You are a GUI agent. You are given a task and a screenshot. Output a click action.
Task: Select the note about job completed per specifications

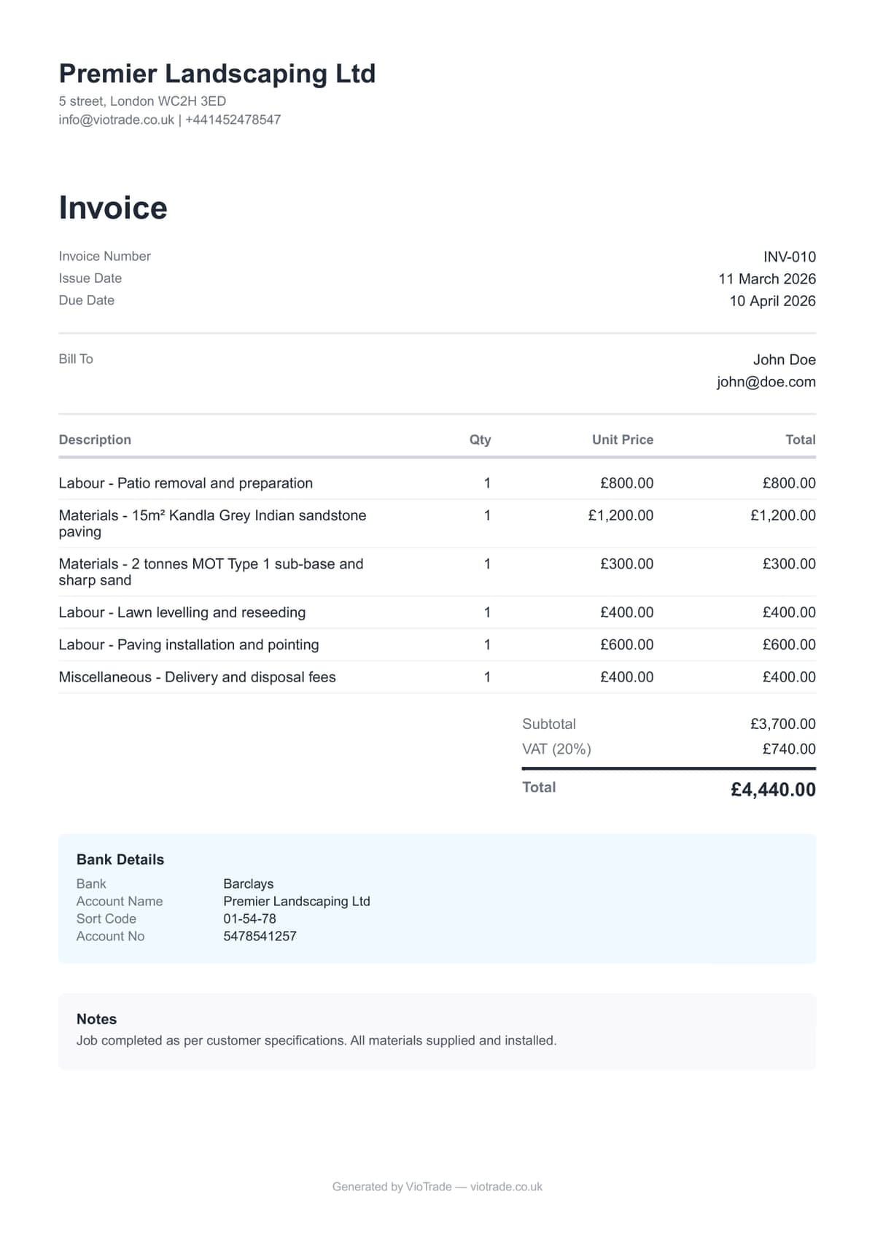pos(316,1040)
